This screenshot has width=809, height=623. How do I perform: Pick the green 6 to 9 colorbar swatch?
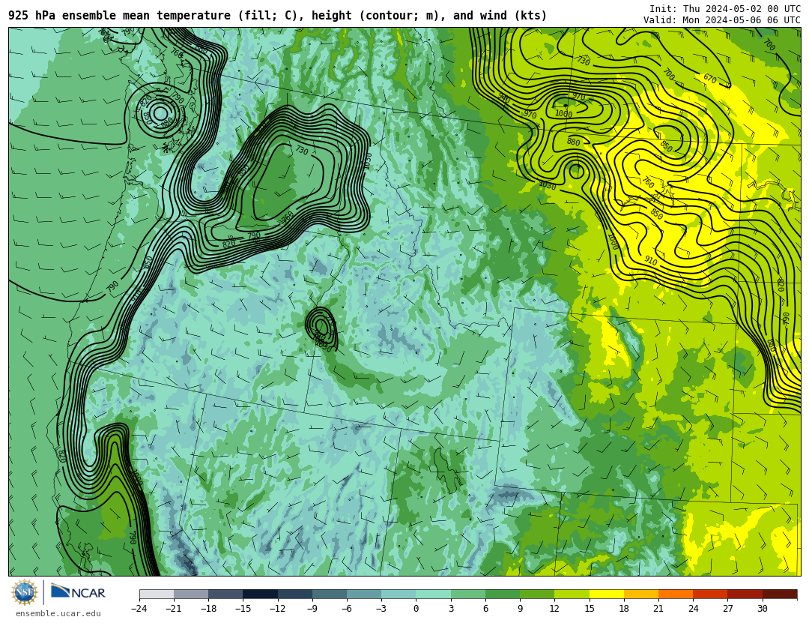[x=503, y=594]
